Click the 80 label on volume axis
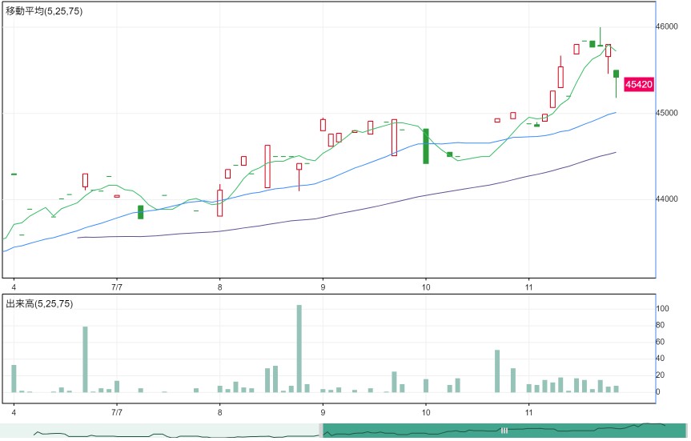 click(660, 325)
